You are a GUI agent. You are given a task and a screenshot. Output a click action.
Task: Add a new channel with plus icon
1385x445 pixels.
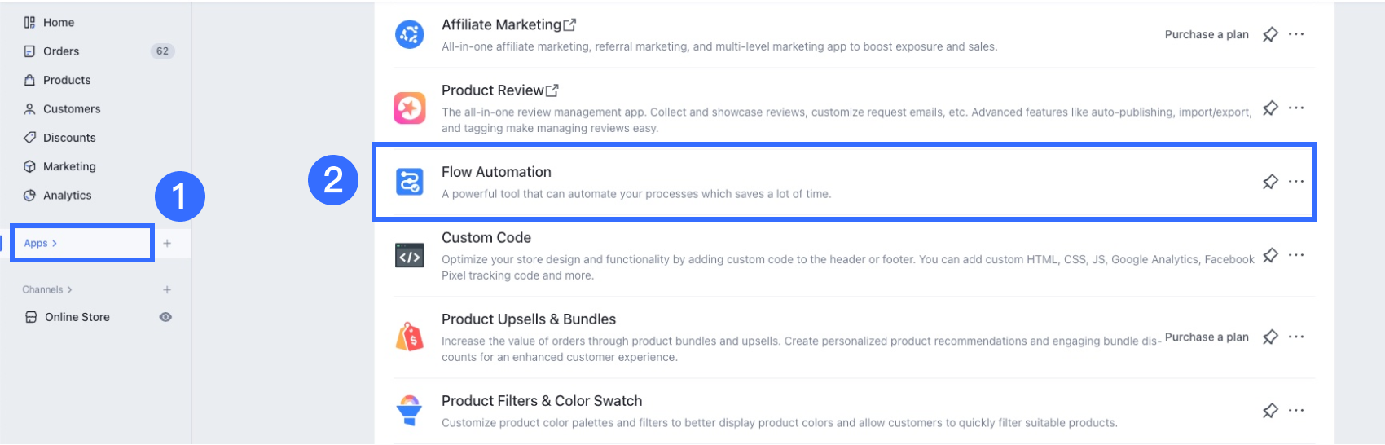[167, 289]
